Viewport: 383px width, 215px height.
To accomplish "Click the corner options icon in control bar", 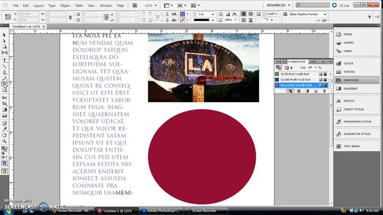I will [259, 14].
